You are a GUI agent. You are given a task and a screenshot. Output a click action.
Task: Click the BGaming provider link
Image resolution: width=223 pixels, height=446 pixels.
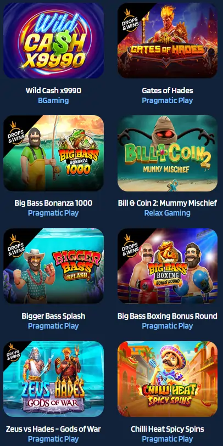tap(53, 100)
